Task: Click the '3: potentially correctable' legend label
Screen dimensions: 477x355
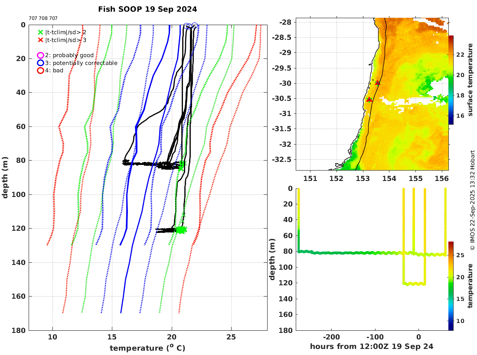Action: click(81, 63)
